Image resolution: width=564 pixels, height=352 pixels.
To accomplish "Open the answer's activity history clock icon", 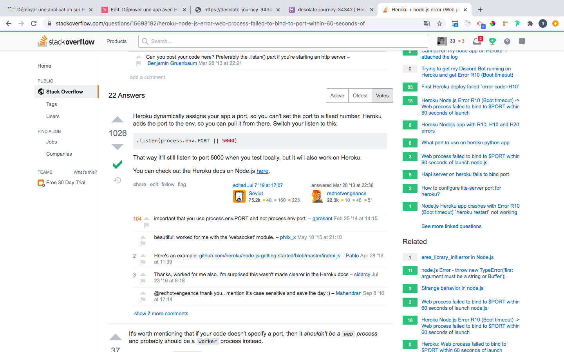I will 117,180.
